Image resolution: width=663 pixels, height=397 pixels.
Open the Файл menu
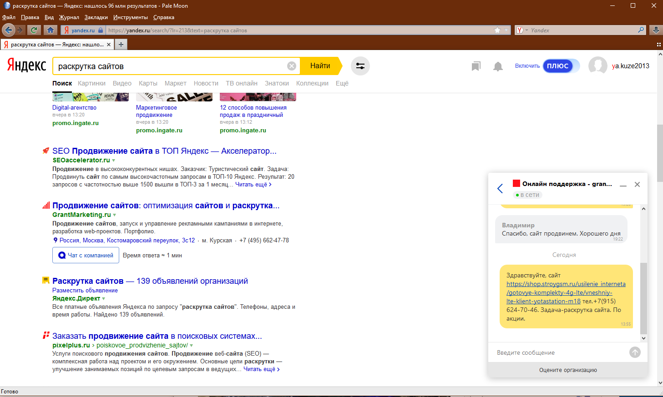(9, 17)
